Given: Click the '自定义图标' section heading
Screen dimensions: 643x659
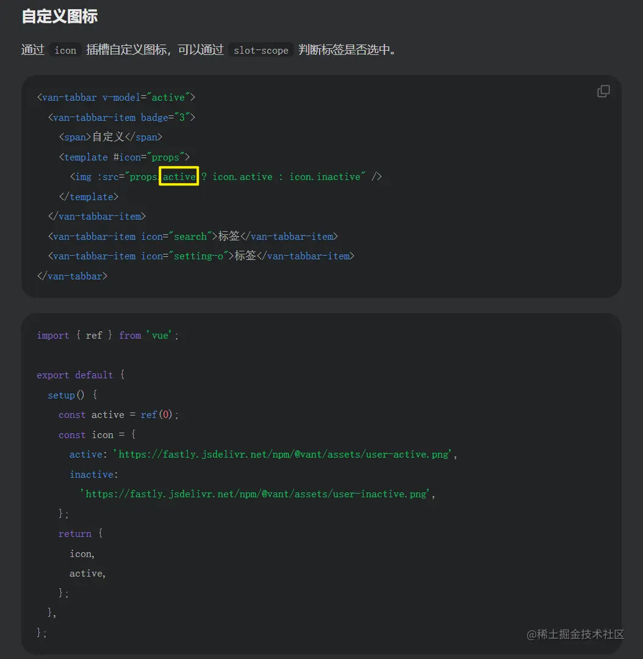Looking at the screenshot, I should (x=59, y=16).
